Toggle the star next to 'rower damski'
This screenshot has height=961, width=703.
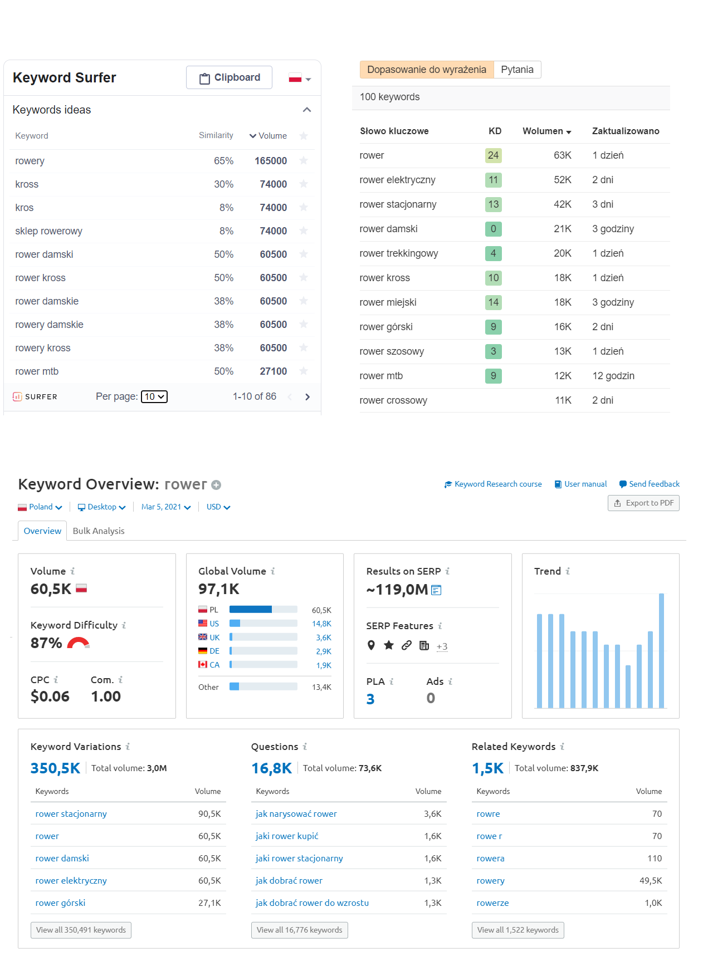tap(304, 254)
